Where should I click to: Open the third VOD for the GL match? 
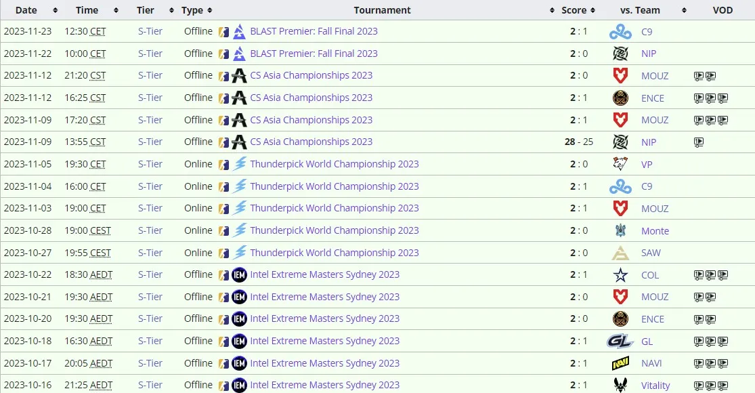[722, 342]
